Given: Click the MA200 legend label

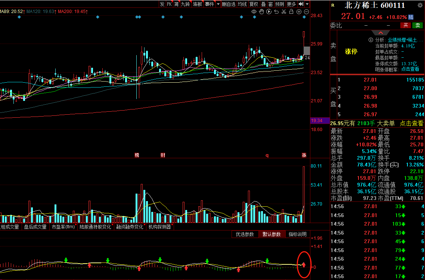Looking at the screenshot, I should coord(73,12).
